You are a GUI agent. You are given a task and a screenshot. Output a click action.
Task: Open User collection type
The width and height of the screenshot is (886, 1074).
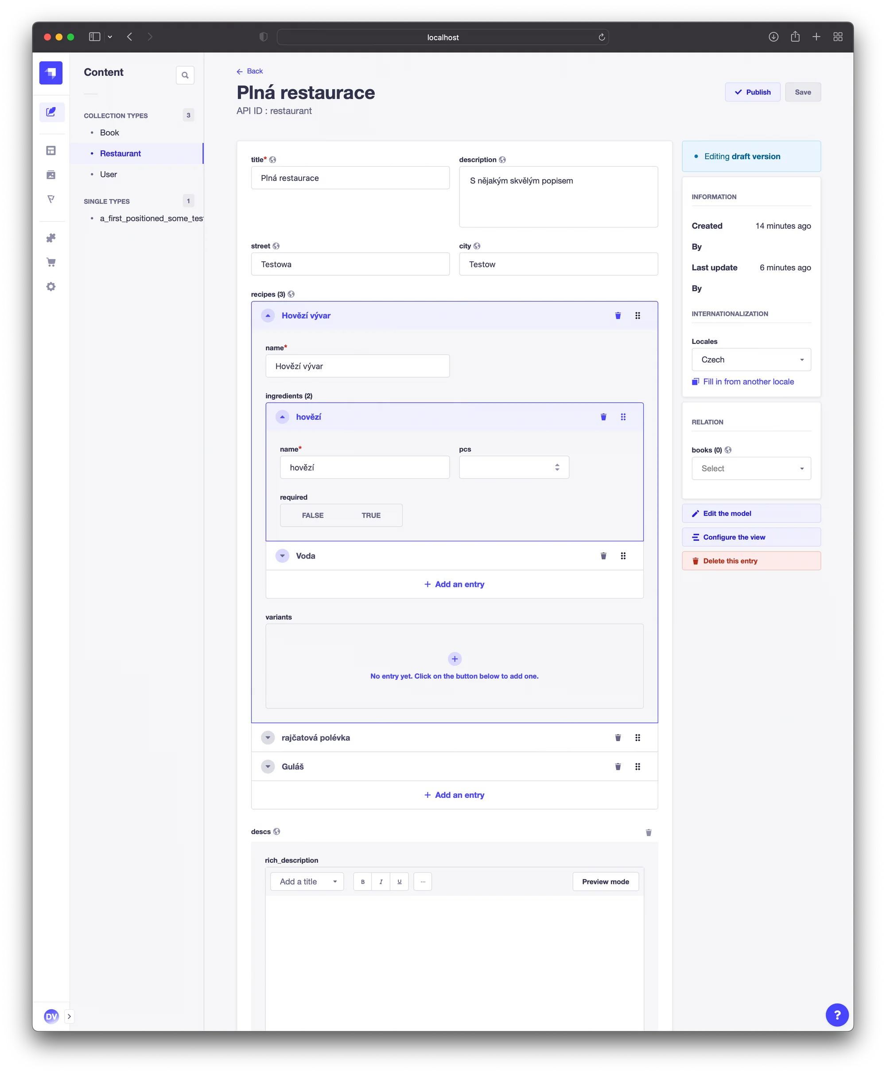tap(108, 175)
